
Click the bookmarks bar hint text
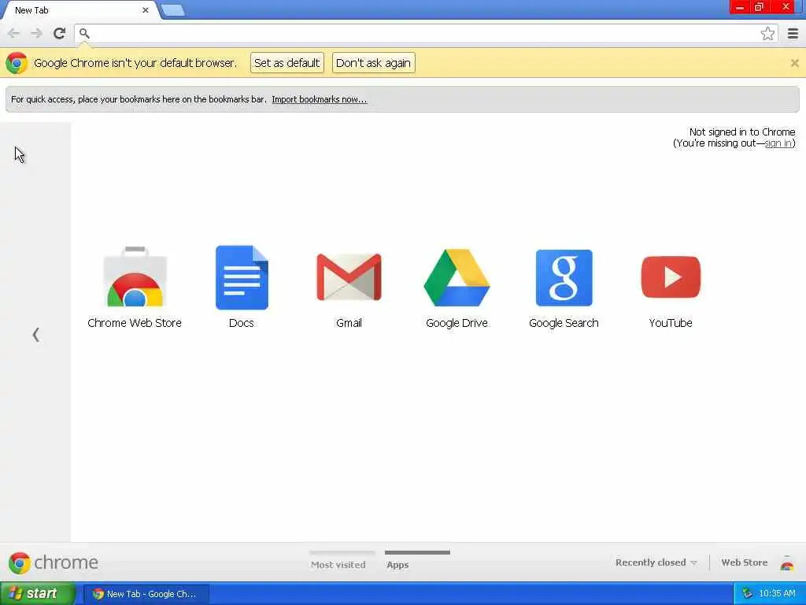139,99
